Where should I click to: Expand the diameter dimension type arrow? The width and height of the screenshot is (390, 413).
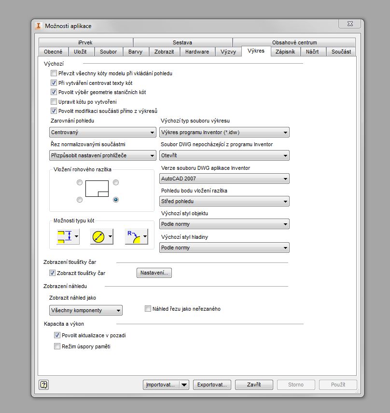pos(110,236)
